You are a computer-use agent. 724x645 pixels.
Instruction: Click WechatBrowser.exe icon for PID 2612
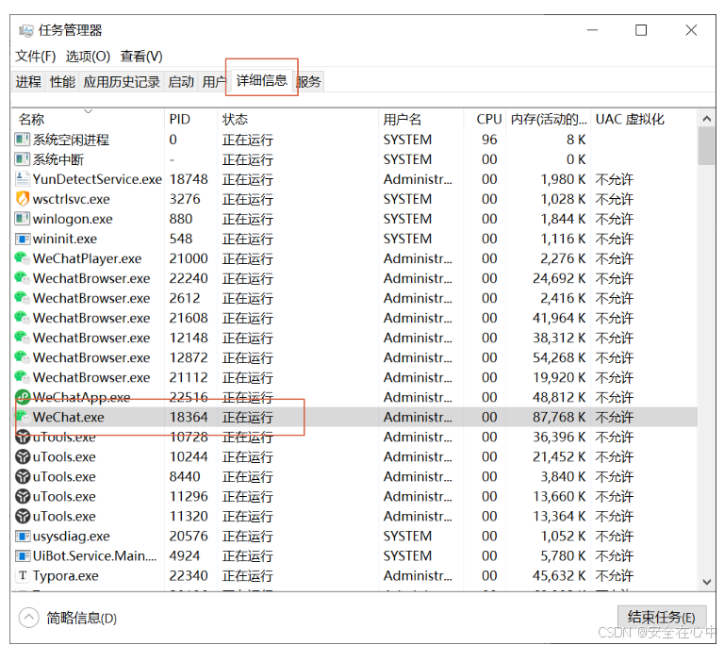(23, 298)
